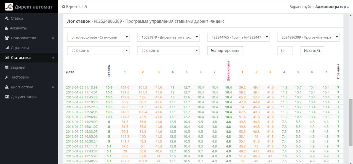Click the bar chart icon beside Стратегии
The width and height of the screenshot is (353, 164).
coord(7,48)
